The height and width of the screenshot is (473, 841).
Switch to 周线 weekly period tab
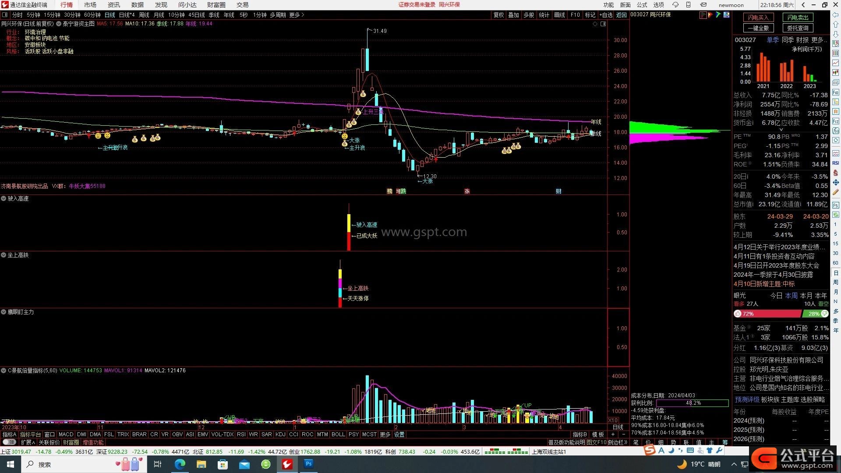coord(144,15)
